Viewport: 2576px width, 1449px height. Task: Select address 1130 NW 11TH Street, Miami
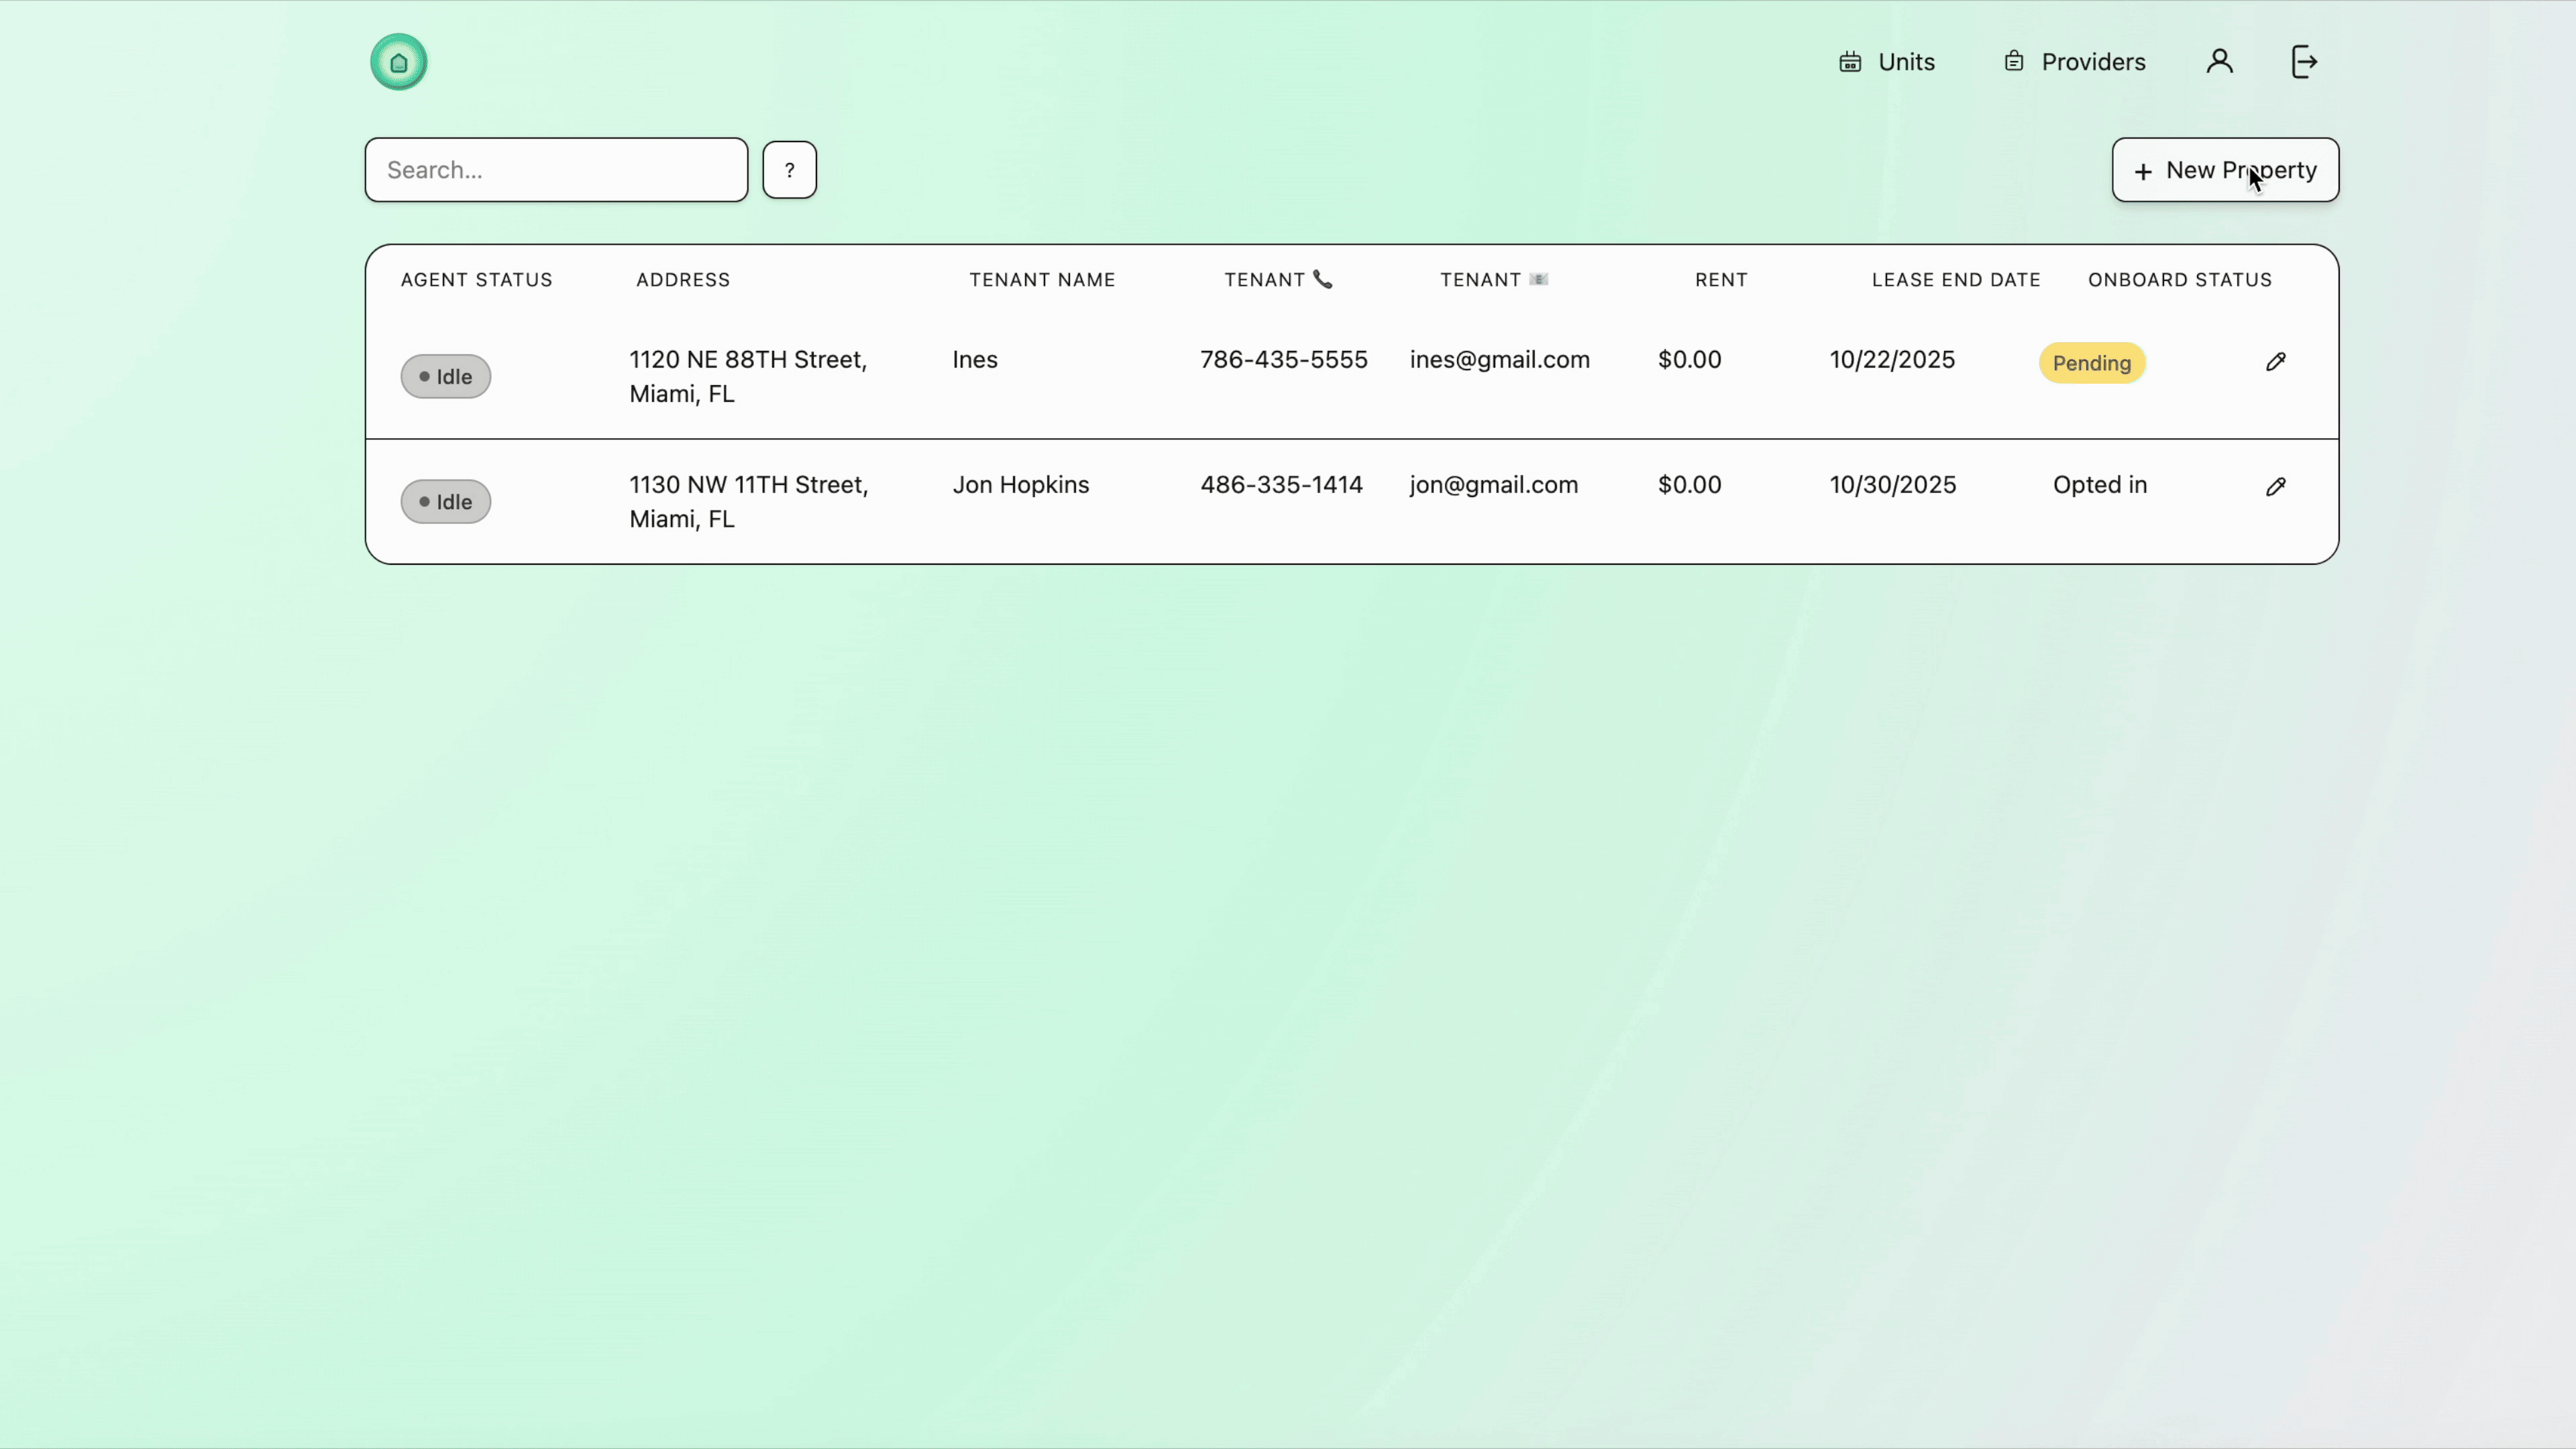(x=749, y=502)
